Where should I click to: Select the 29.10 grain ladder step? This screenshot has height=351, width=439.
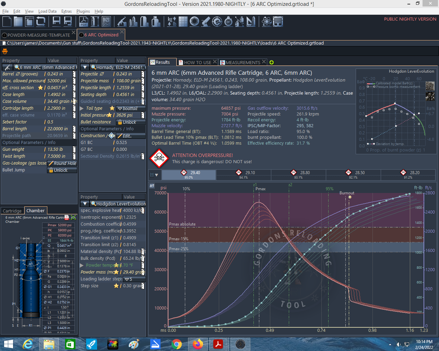(244, 175)
